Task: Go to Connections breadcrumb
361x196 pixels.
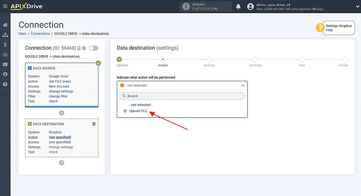Action: pos(40,34)
